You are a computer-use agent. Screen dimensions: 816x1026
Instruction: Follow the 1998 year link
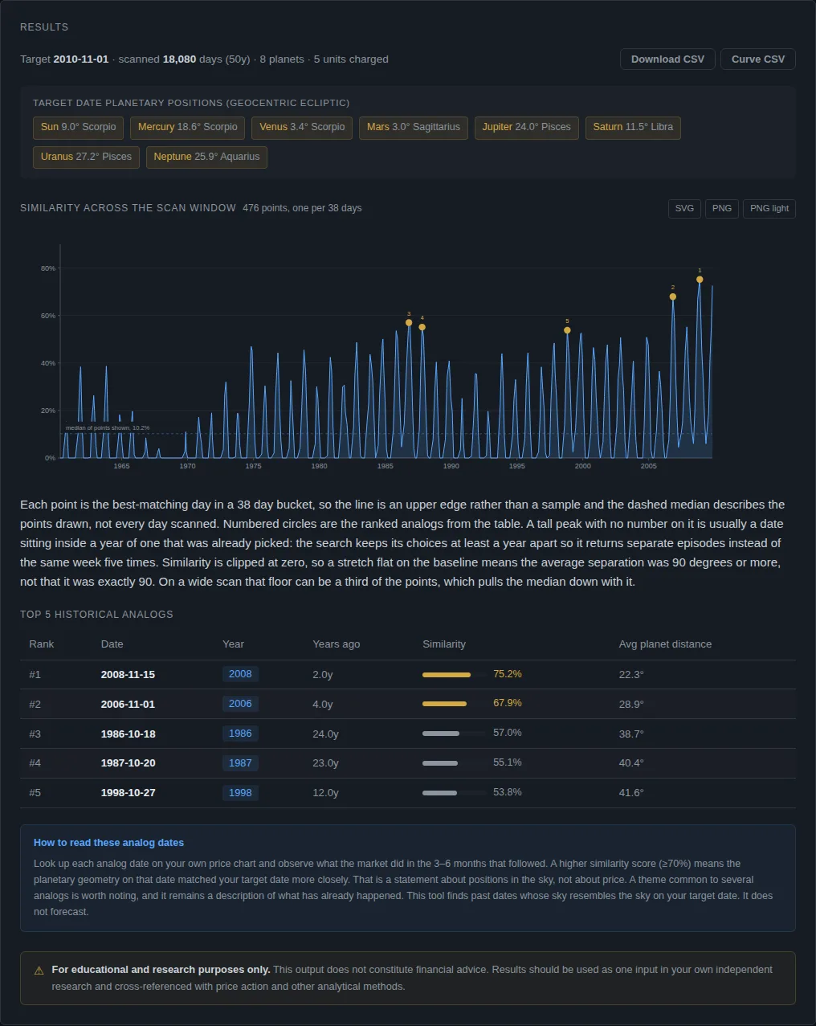click(240, 793)
